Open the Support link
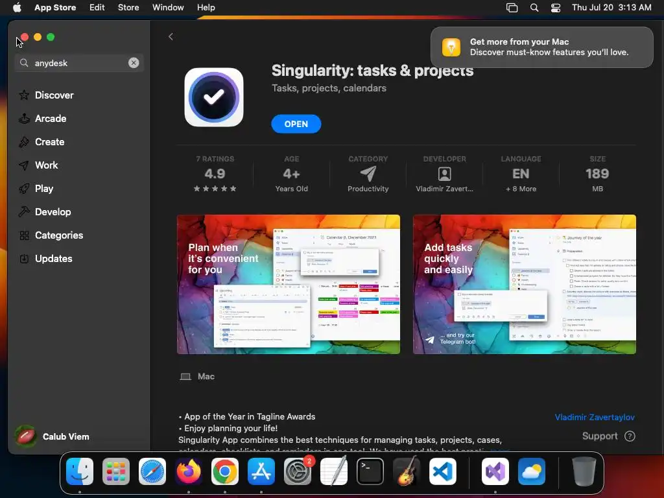Image resolution: width=664 pixels, height=498 pixels. coord(600,436)
